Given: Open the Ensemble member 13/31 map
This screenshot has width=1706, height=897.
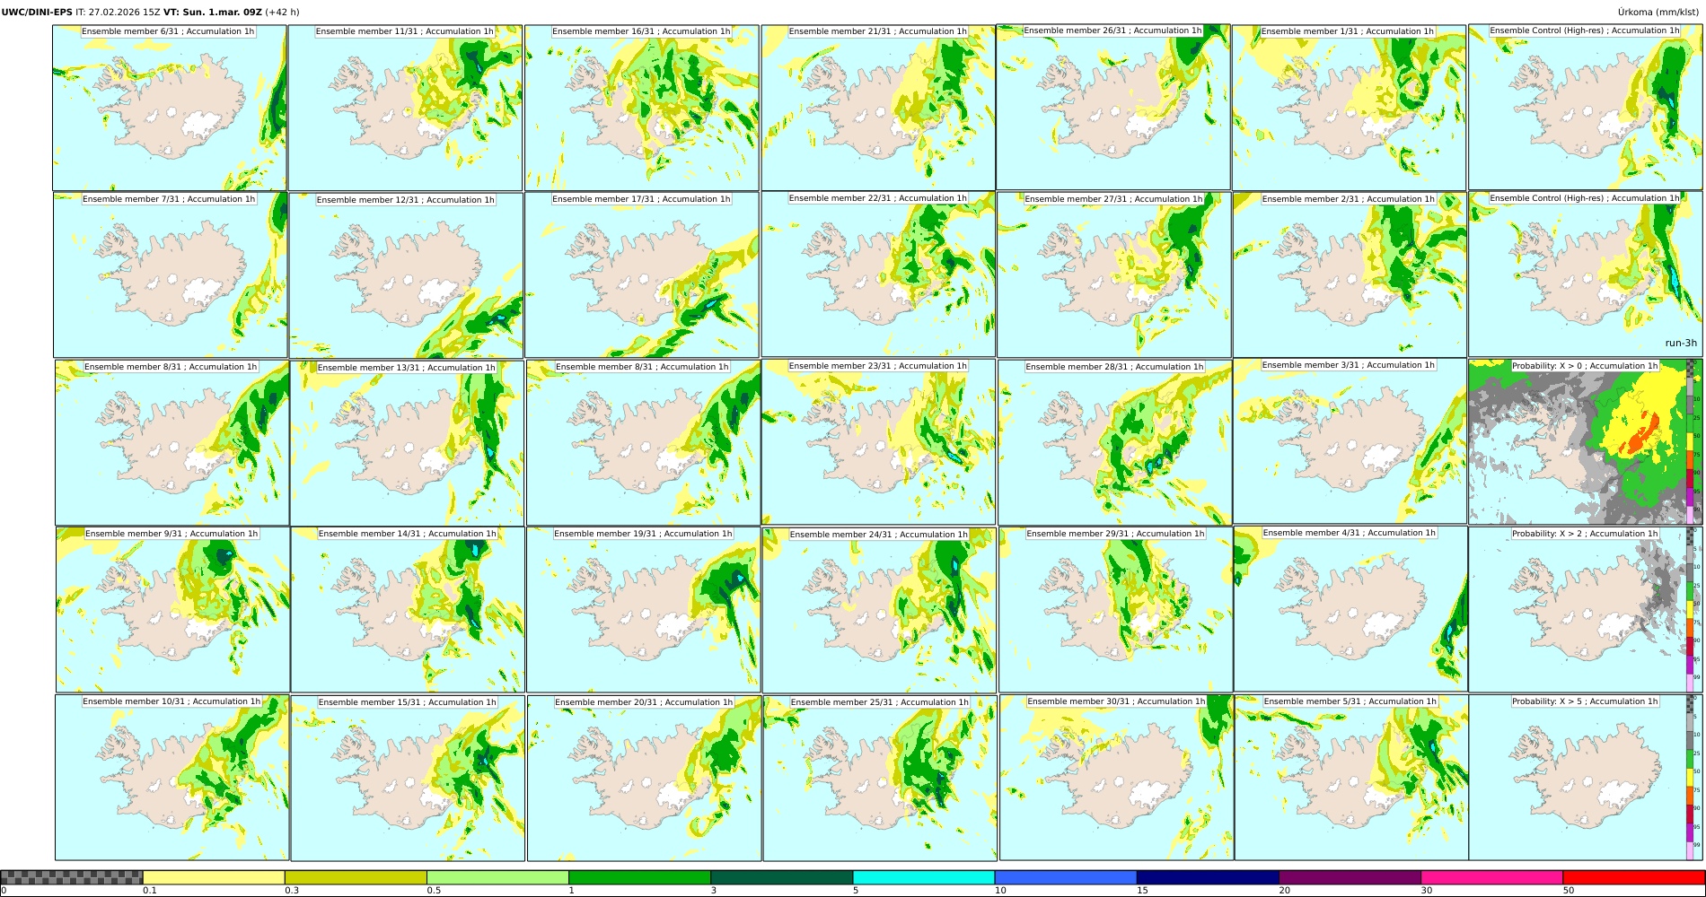Looking at the screenshot, I should click(407, 443).
